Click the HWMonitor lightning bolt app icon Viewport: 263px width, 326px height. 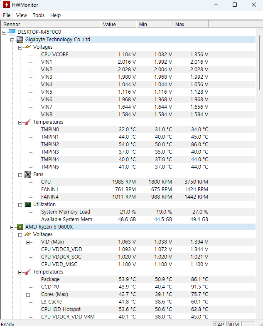pyautogui.click(x=6, y=5)
